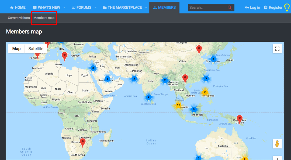The image size is (291, 160).
Task: Toggle the Map view button
Action: click(16, 49)
